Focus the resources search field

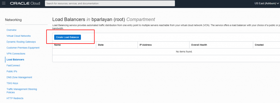point(110,3)
